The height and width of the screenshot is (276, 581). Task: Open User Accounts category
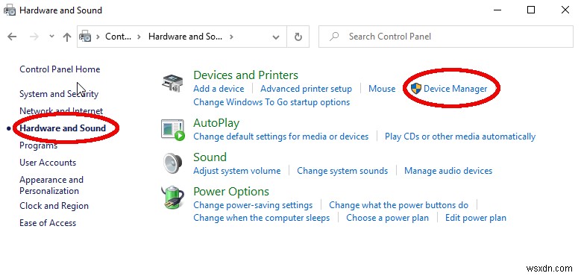coord(48,163)
